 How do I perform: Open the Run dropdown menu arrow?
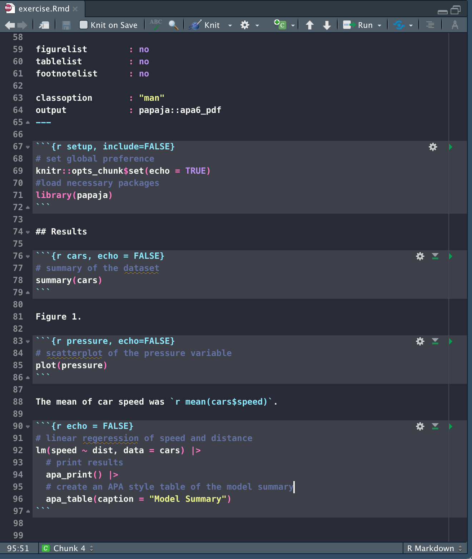point(379,25)
